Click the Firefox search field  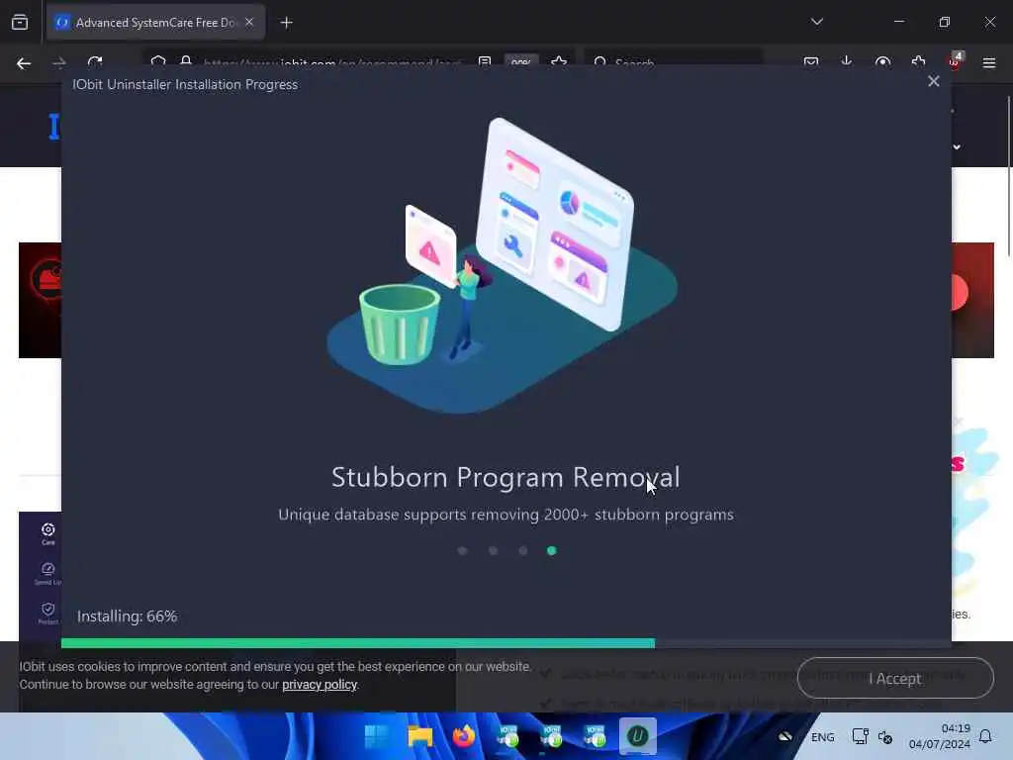click(674, 62)
